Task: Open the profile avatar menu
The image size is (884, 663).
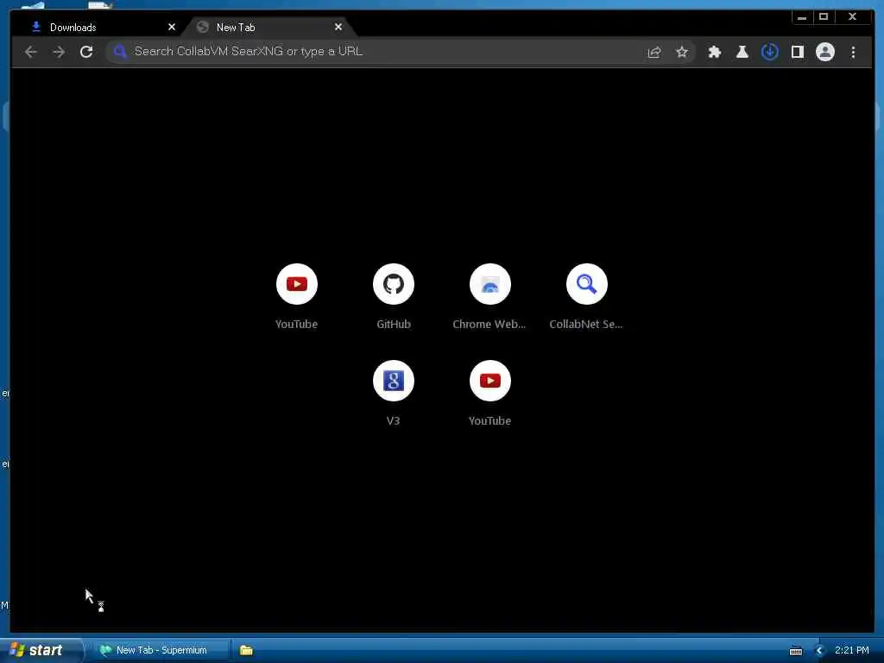Action: pos(824,52)
